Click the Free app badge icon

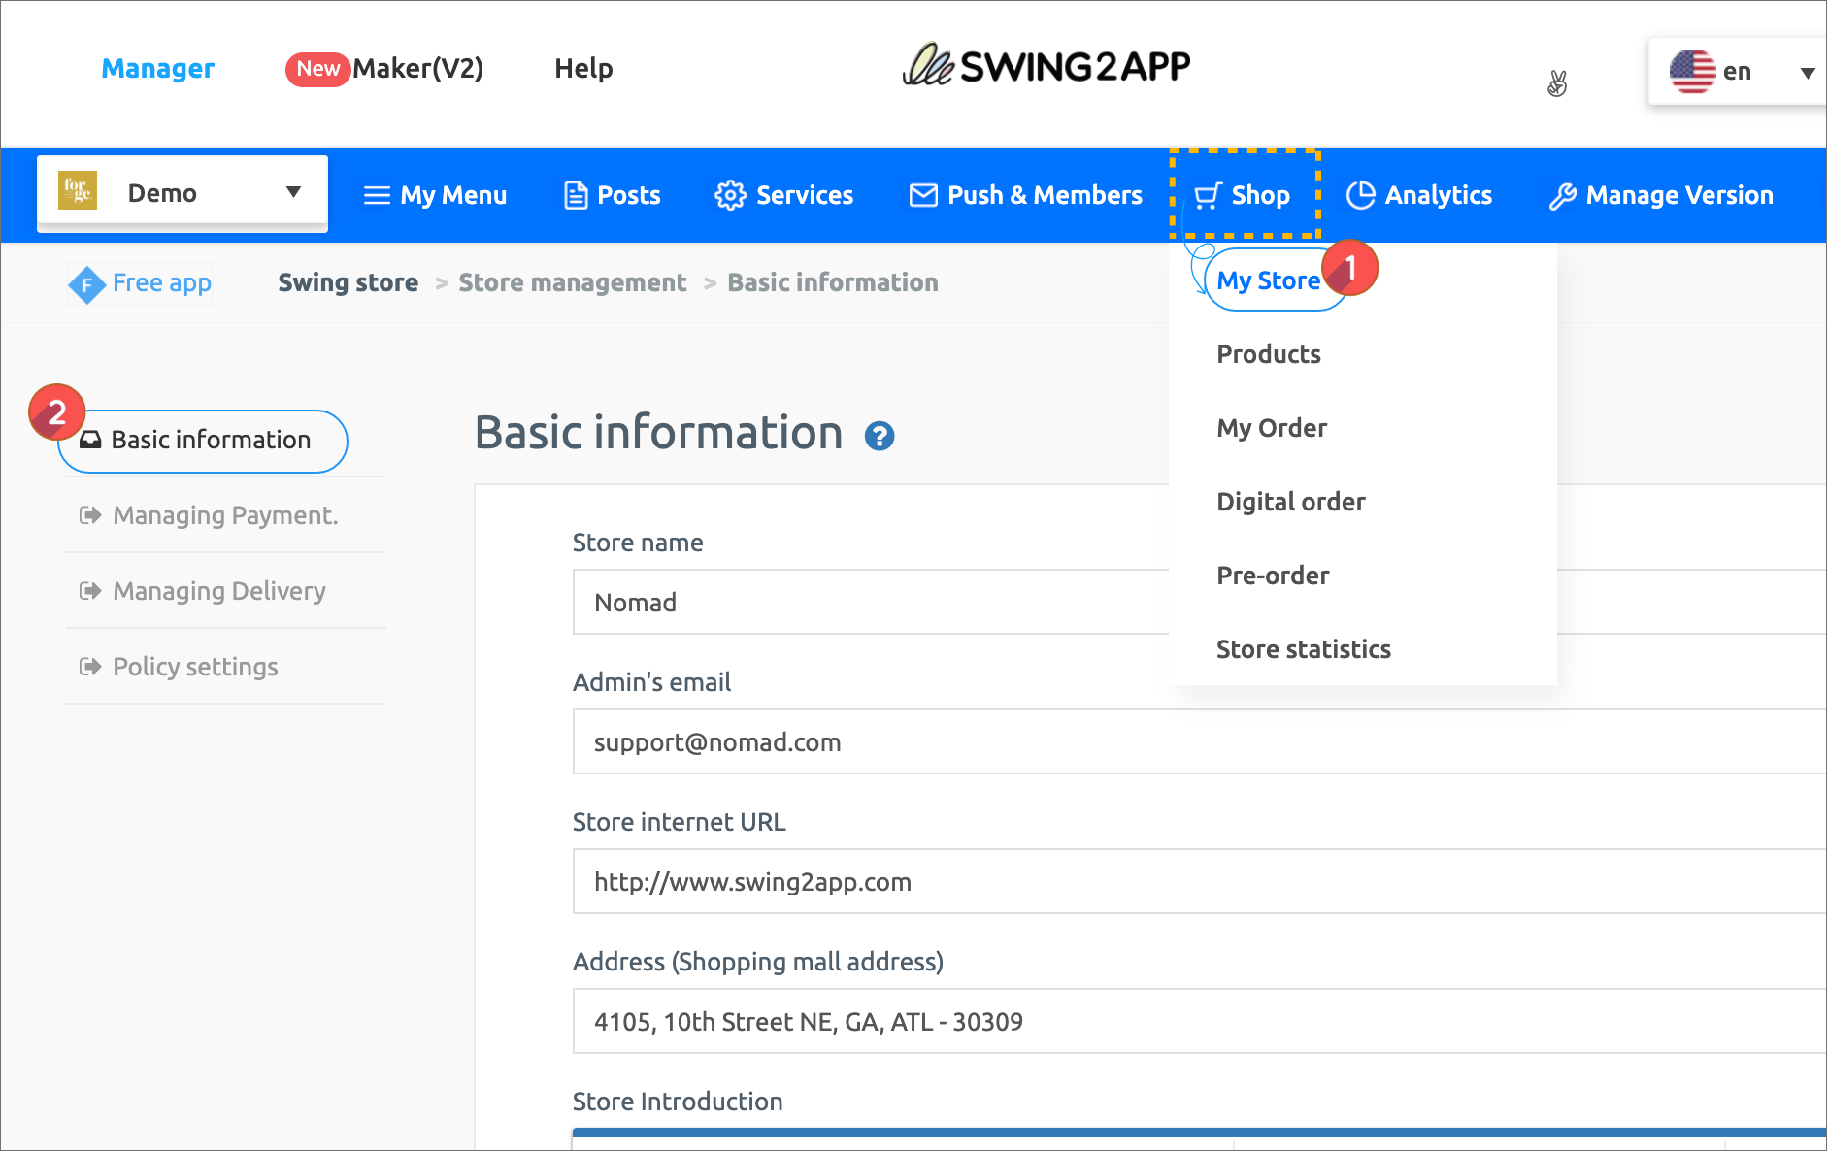click(86, 284)
